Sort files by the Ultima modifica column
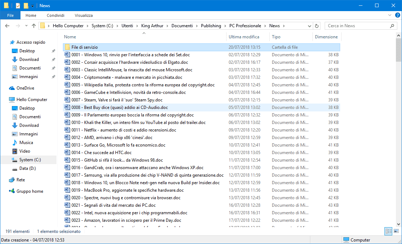Screen dimensions: 402x244 coord(244,37)
